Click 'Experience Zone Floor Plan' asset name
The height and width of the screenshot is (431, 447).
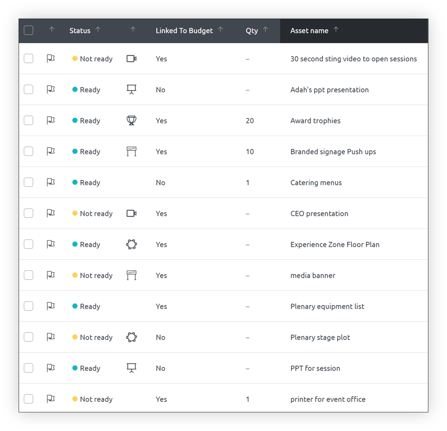(335, 245)
